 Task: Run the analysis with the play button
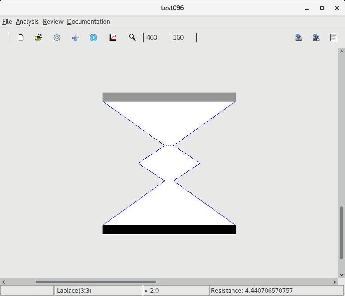pyautogui.click(x=93, y=37)
